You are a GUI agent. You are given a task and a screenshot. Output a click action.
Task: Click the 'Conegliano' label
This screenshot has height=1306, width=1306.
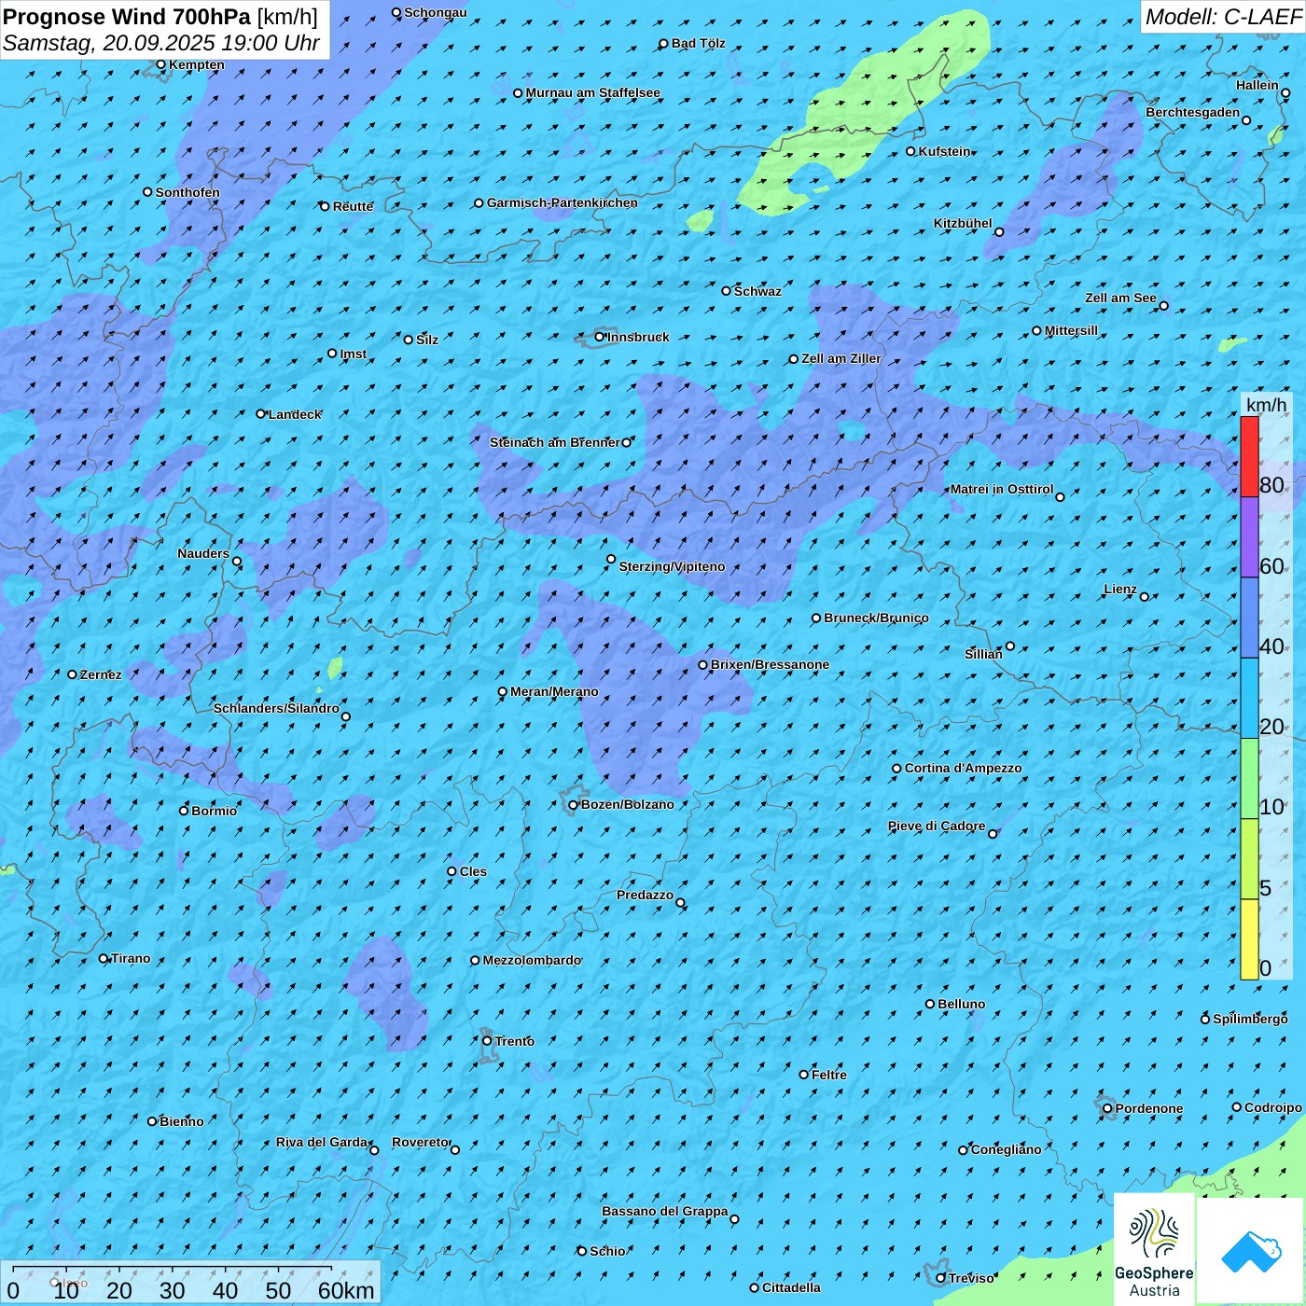1006,1149
